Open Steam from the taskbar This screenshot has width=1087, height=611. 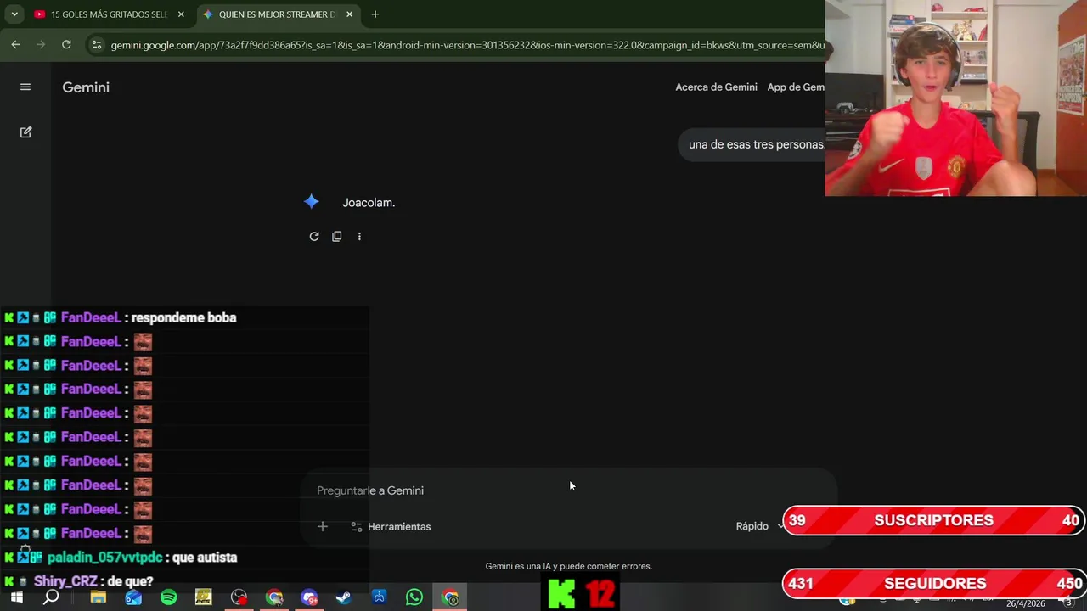pos(344,597)
